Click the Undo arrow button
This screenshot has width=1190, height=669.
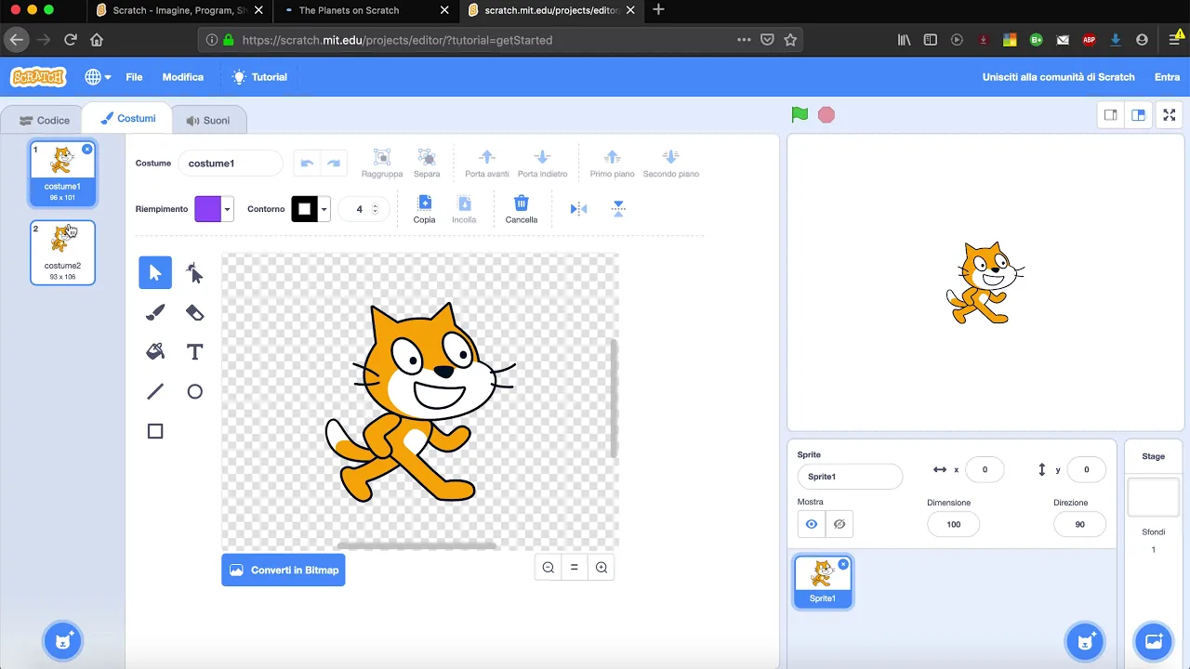pos(307,163)
